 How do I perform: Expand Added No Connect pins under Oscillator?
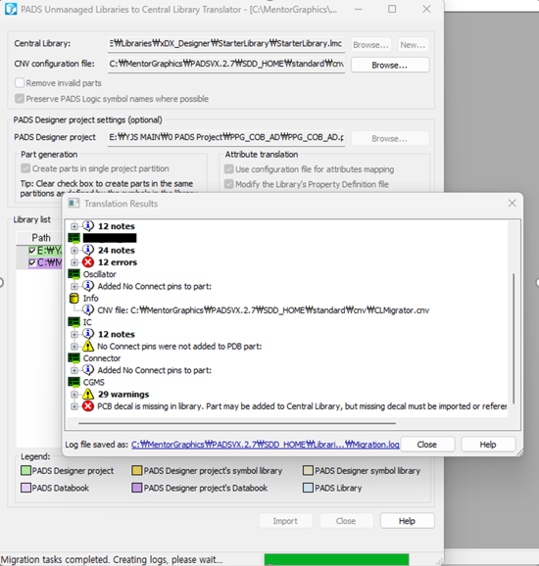(74, 286)
